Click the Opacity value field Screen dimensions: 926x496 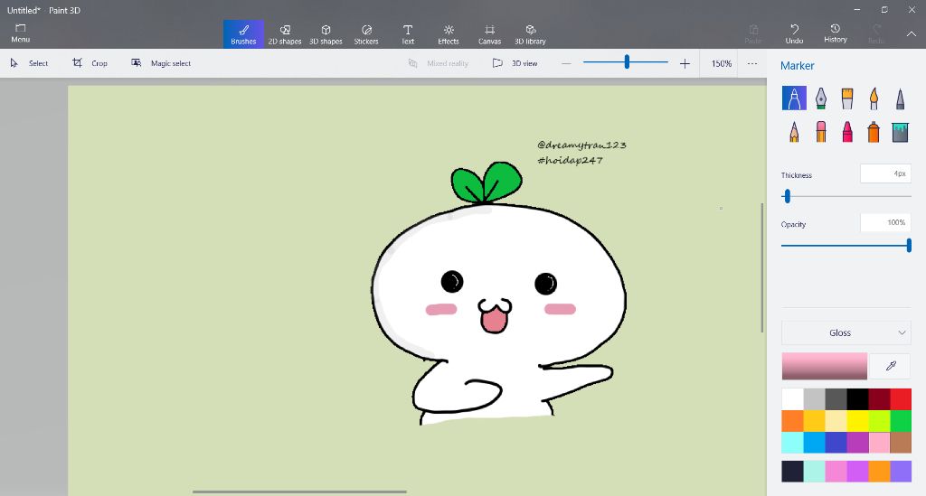point(885,222)
